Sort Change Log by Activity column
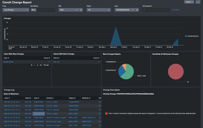Screen dimensions: 203x128 pos(50,98)
